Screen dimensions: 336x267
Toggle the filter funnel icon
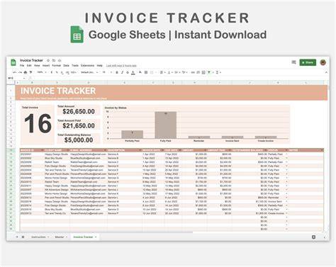pyautogui.click(x=209, y=72)
